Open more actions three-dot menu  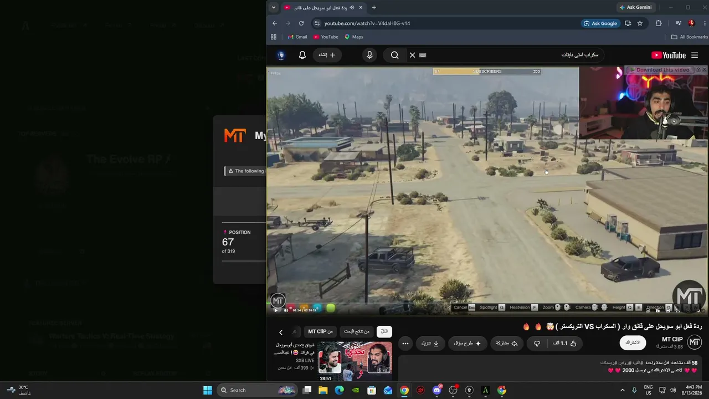(x=405, y=344)
